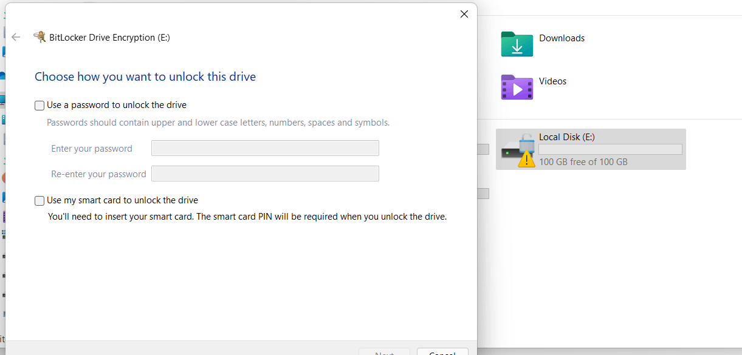Click the 'Enter your password' input box
742x355 pixels.
pos(265,148)
